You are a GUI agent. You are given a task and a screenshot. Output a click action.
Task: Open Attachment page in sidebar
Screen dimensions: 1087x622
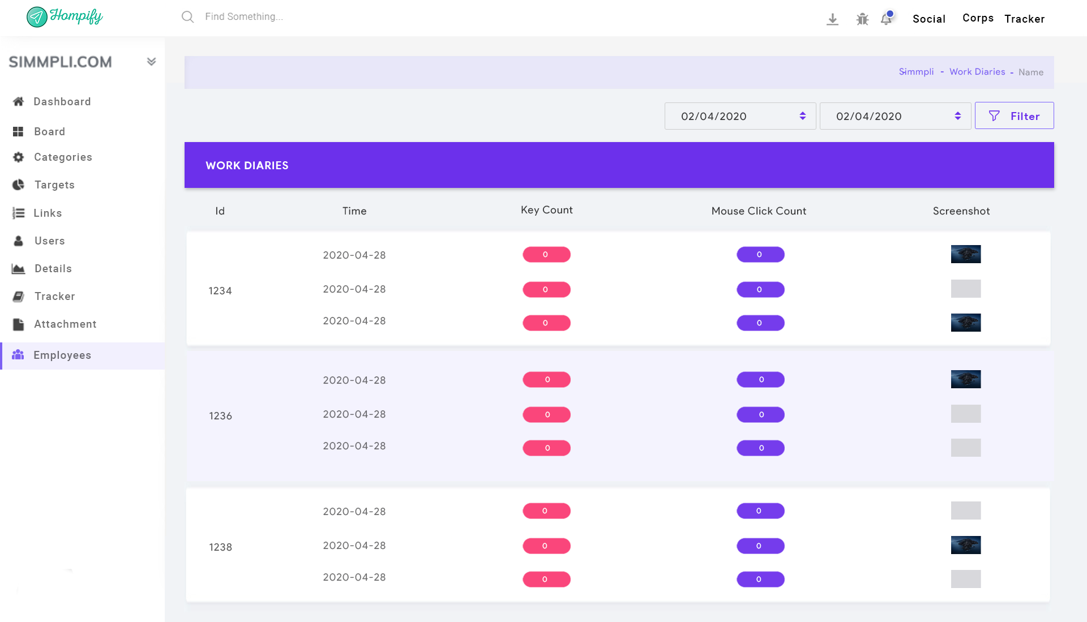(x=65, y=324)
